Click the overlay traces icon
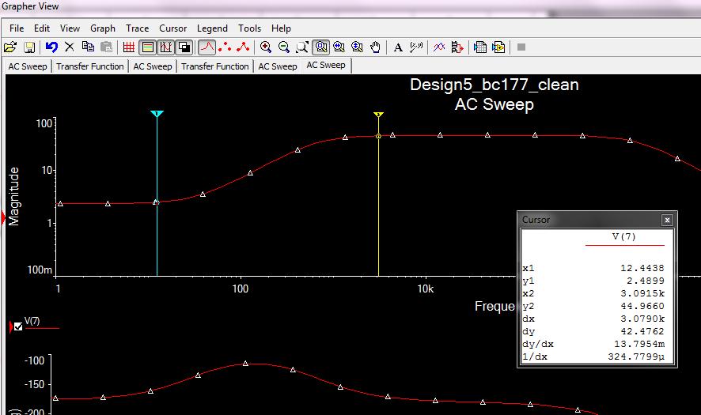The width and height of the screenshot is (701, 415). [x=439, y=47]
